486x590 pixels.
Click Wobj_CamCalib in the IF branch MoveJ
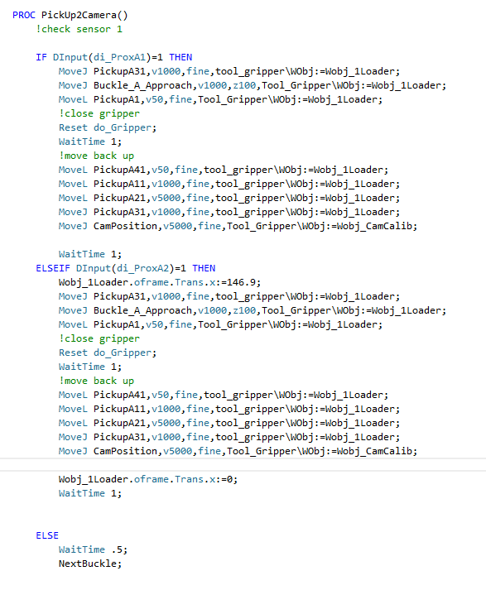[377, 227]
